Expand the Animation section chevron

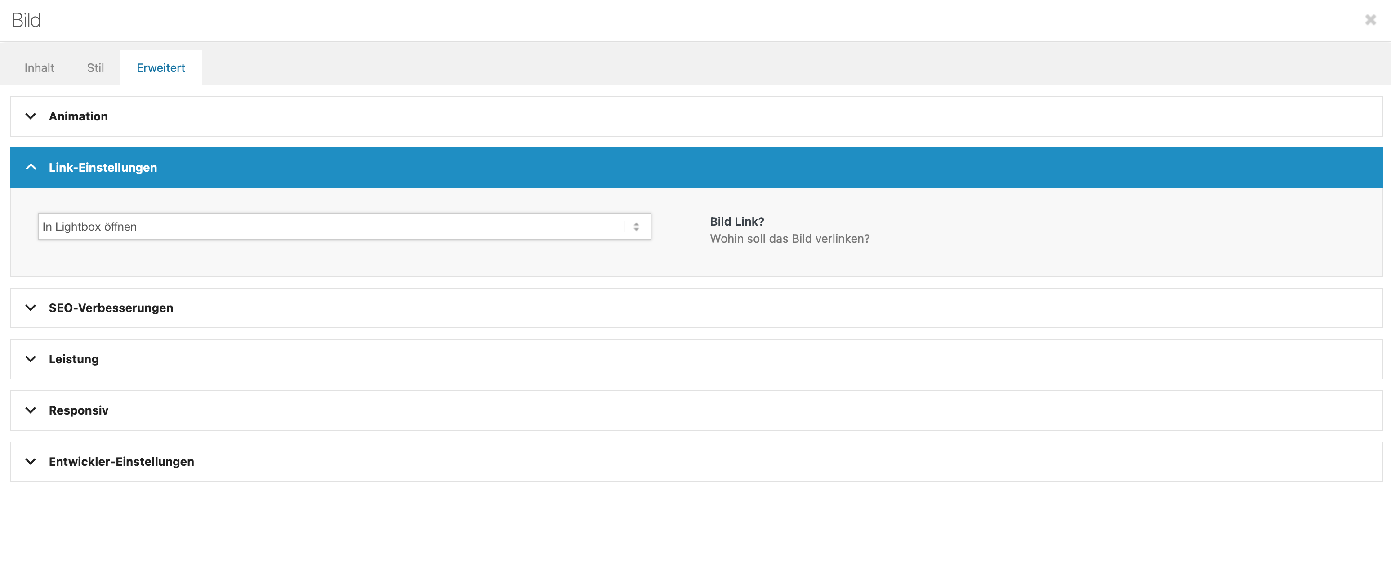click(31, 116)
